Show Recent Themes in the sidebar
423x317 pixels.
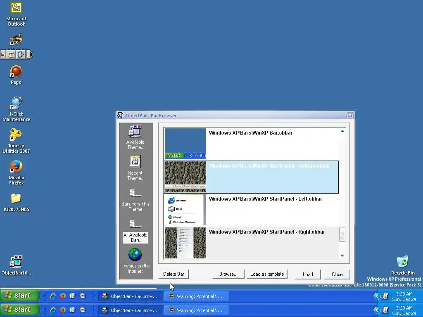[x=135, y=168]
